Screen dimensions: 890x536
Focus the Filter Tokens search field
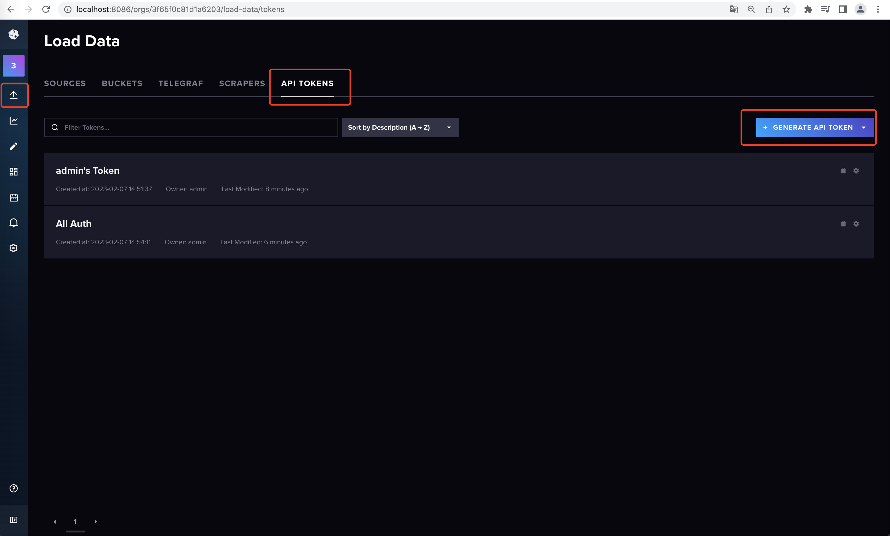[x=191, y=127]
